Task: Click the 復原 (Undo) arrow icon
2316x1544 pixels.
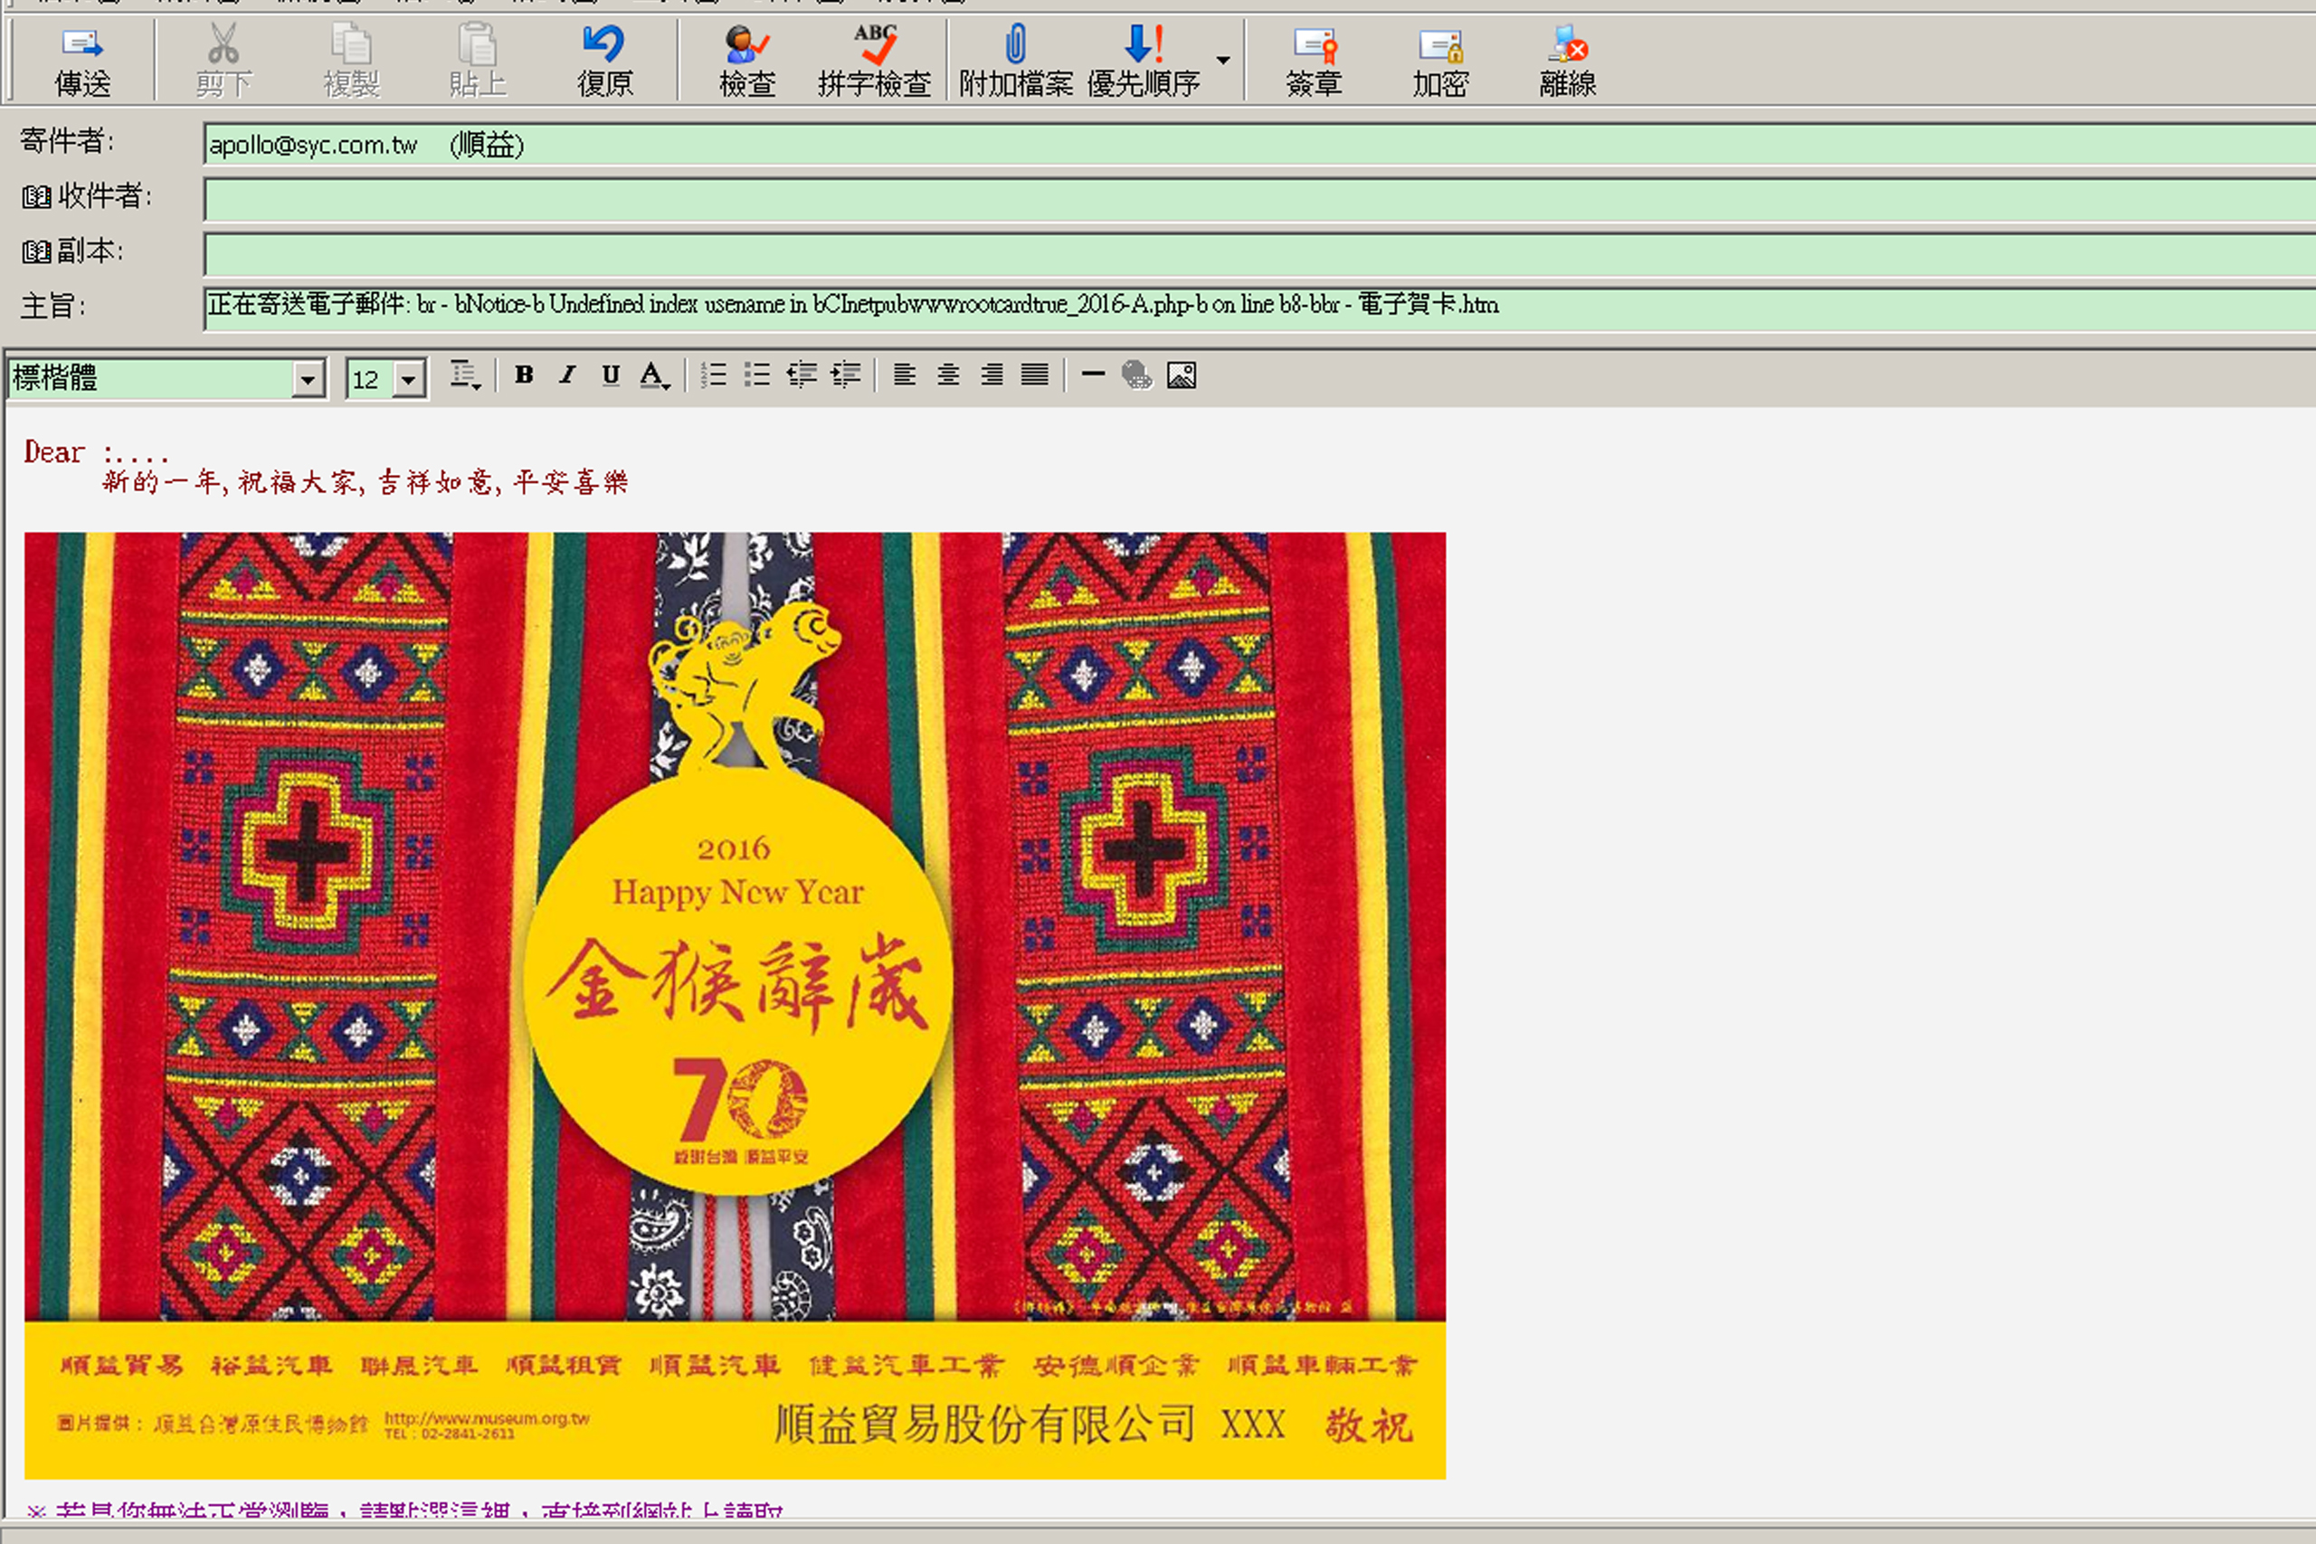Action: coord(603,43)
